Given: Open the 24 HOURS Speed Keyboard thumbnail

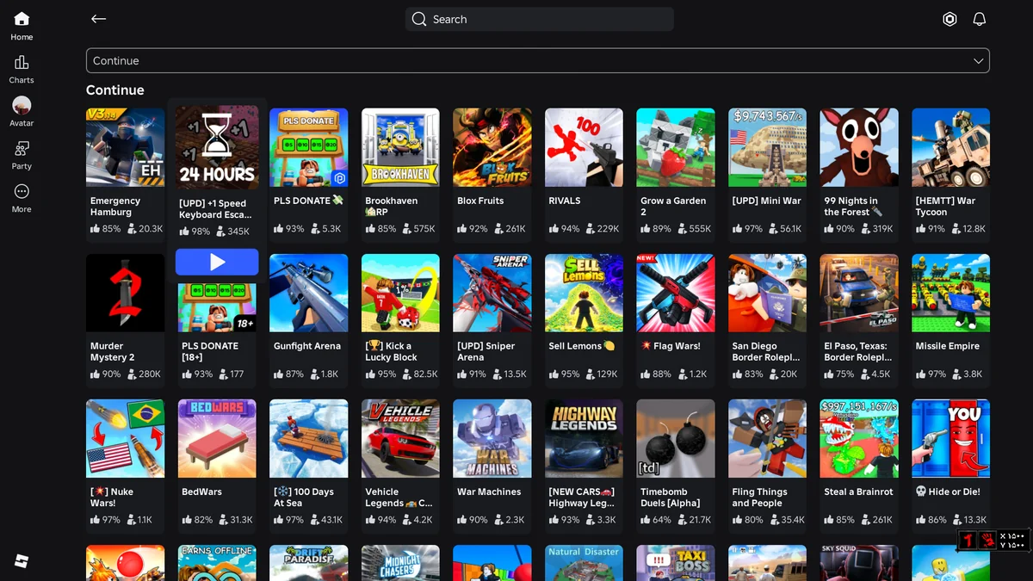Looking at the screenshot, I should (x=217, y=145).
